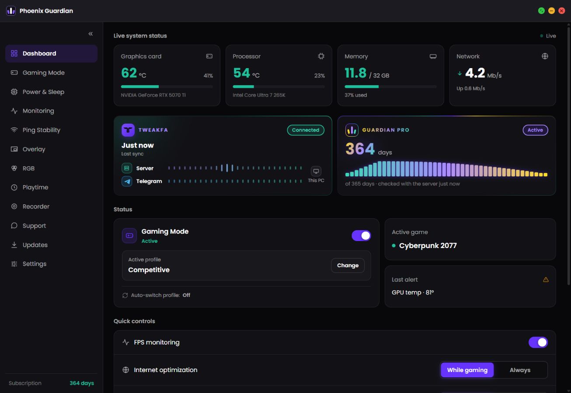This screenshot has height=393, width=571.
Task: Click the TweakFA logo icon
Action: pos(128,130)
